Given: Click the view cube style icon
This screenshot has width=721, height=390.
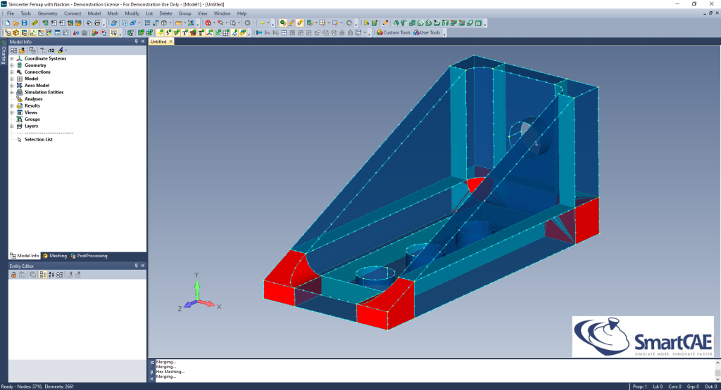Looking at the screenshot, I should (163, 23).
